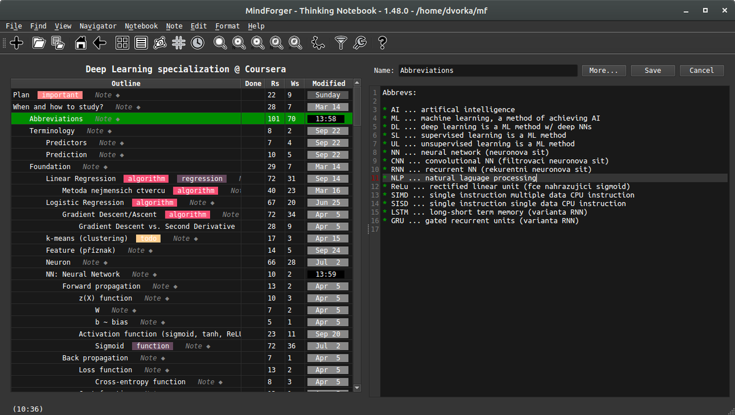
Task: Open the Format menu
Action: (x=227, y=26)
